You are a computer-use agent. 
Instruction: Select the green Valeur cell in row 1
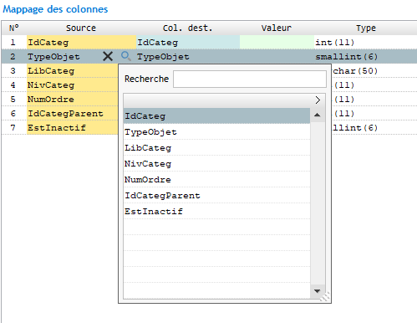tap(277, 42)
